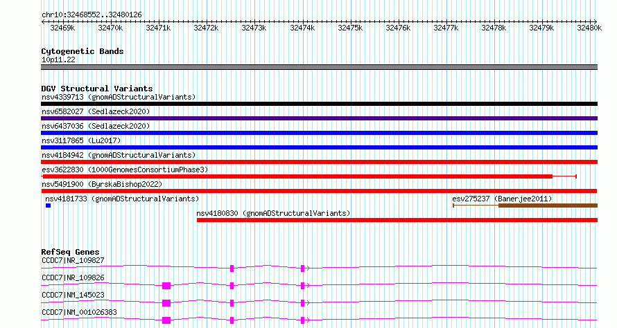Click the nsv4184942 (gnomADStructuralVariants) label

(x=119, y=155)
